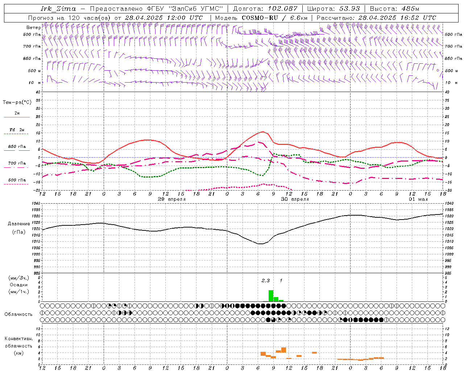The width and height of the screenshot is (464, 371).
Task: Click right-side "10 м" wind level label
Action: (451, 83)
